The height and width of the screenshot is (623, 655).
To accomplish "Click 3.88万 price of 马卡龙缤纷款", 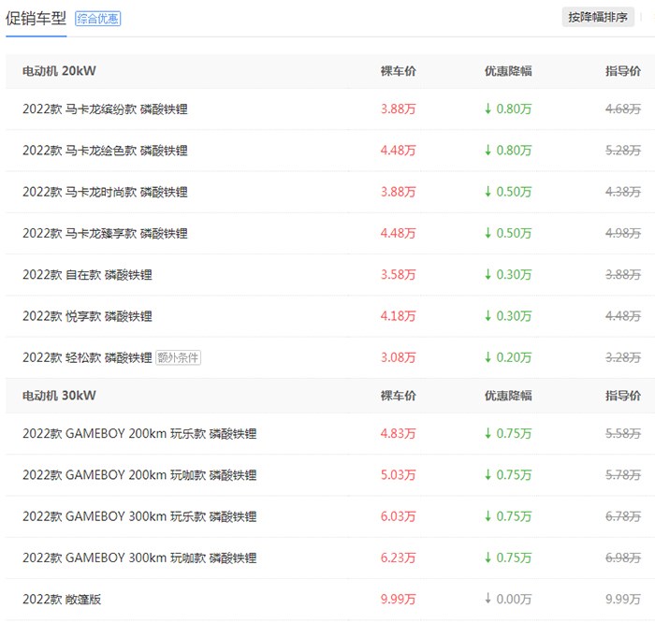I will pos(398,109).
